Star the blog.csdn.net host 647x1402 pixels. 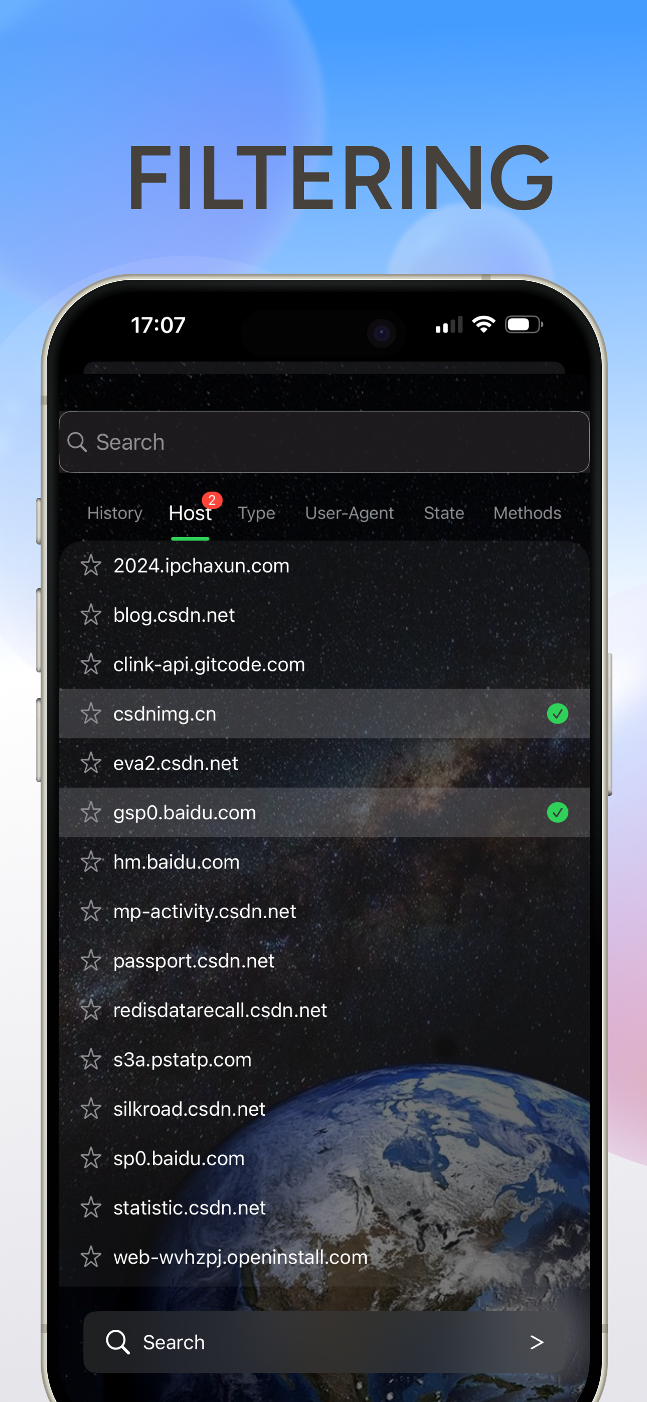point(90,615)
